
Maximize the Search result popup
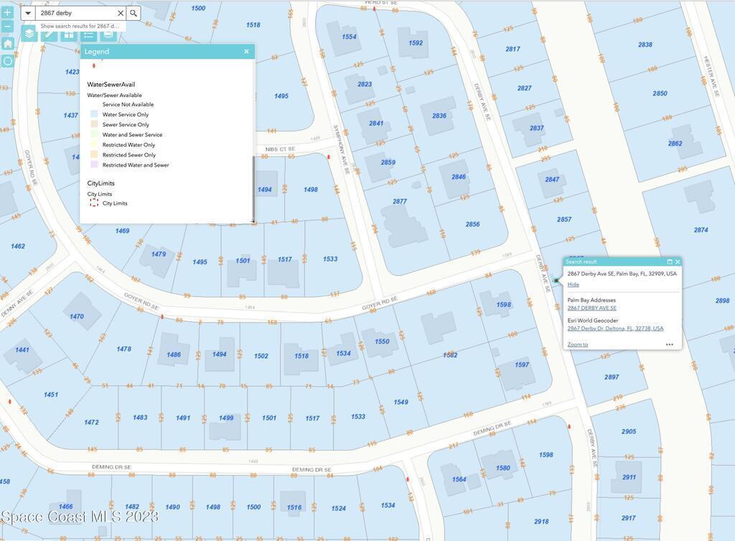pos(670,262)
